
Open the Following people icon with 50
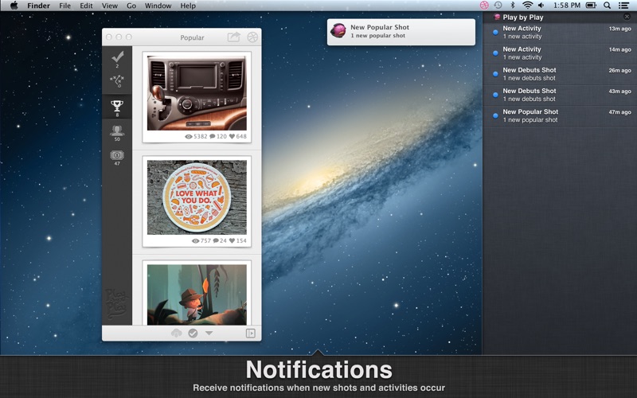tap(117, 131)
